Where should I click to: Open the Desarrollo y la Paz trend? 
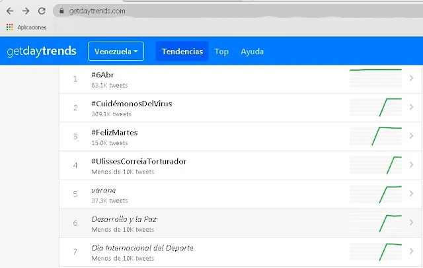[x=124, y=219]
